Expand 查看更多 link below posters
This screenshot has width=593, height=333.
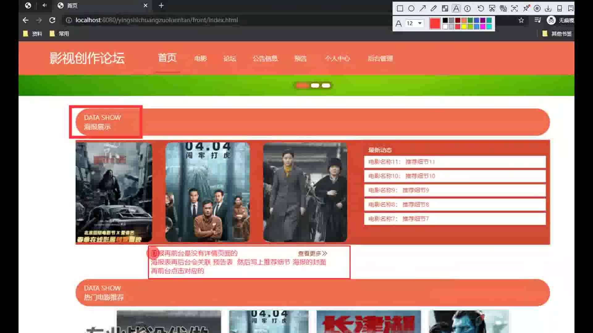[312, 253]
